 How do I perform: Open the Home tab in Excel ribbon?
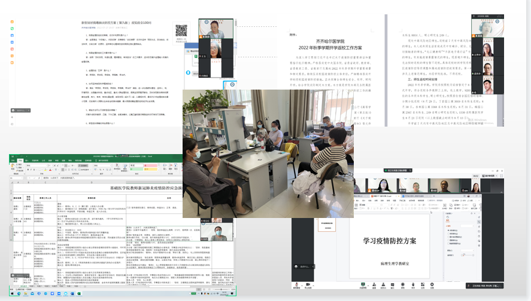click(19, 161)
